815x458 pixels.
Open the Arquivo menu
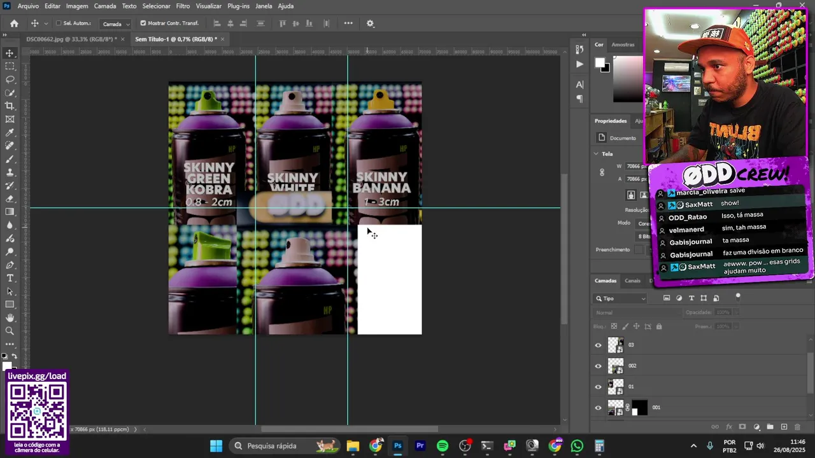click(28, 6)
